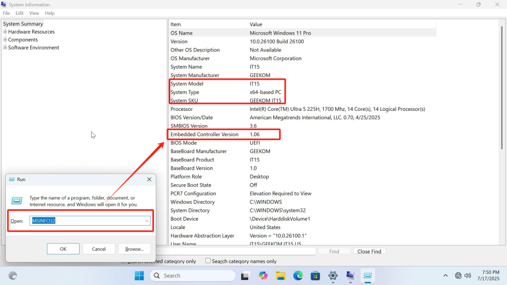This screenshot has height=285, width=507.
Task: Select System Summary in the tree
Action: coord(23,24)
